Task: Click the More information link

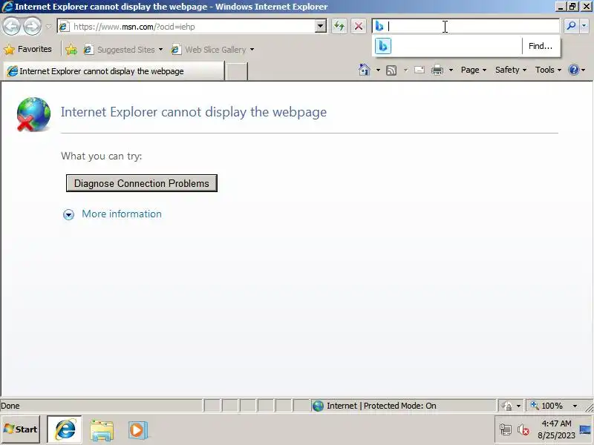Action: (x=122, y=214)
